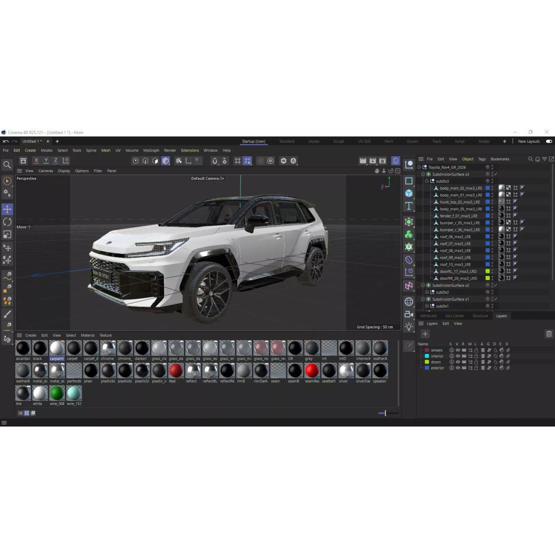Expand the subDx2 group

coord(427,292)
